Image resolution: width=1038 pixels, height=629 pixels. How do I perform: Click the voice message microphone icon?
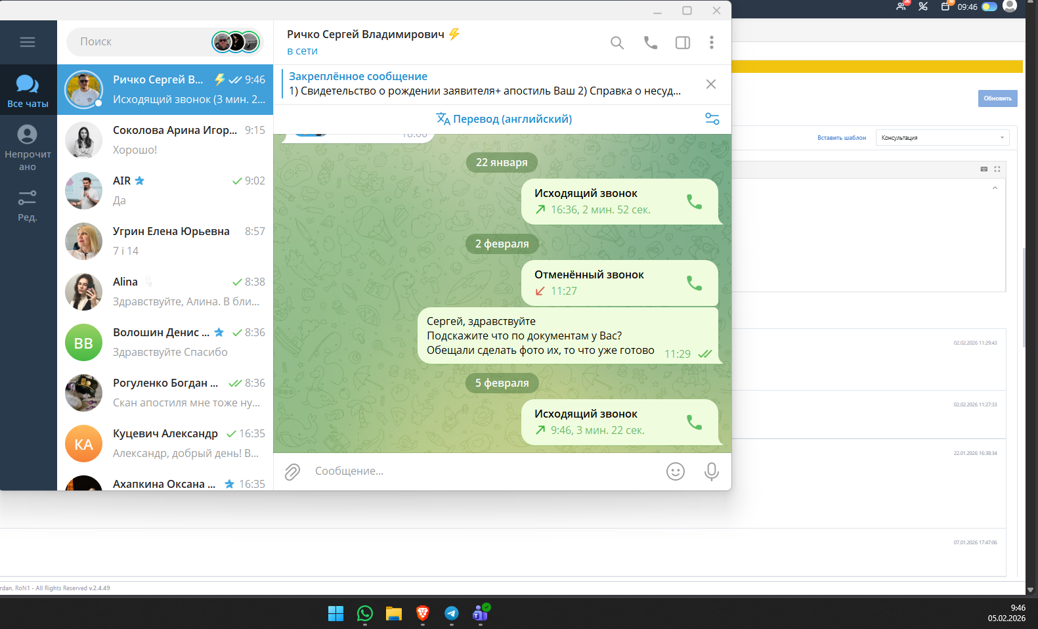point(712,471)
